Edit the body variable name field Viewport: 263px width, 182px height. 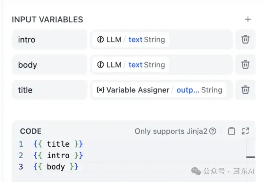49,65
